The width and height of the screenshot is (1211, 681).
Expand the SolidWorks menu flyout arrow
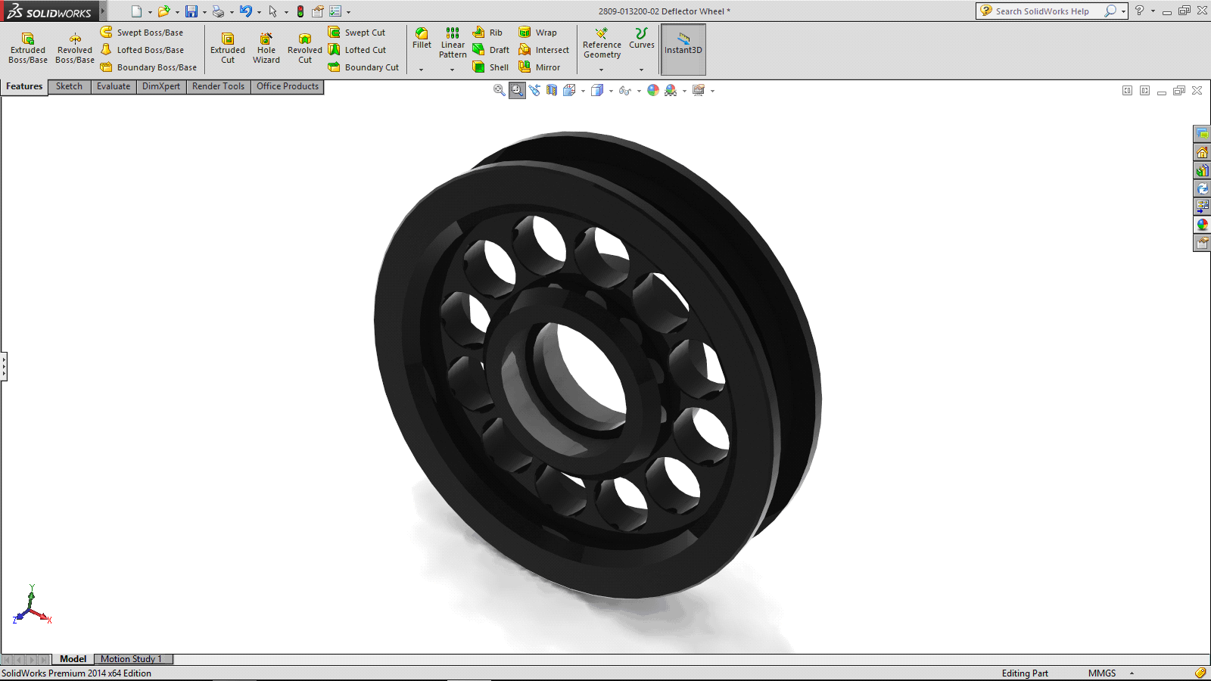[103, 11]
